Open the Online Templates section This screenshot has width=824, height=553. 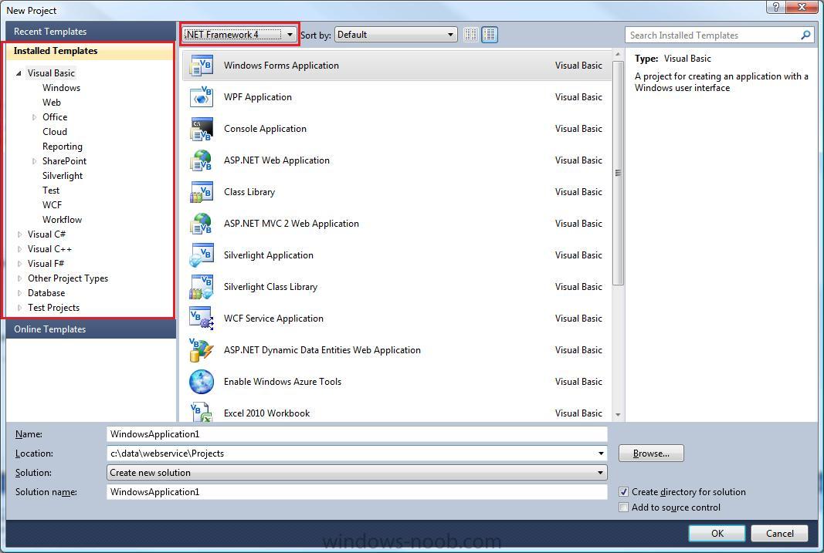[91, 329]
